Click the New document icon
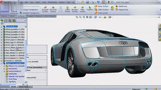The height and width of the screenshot is (90, 161). pos(77,2)
